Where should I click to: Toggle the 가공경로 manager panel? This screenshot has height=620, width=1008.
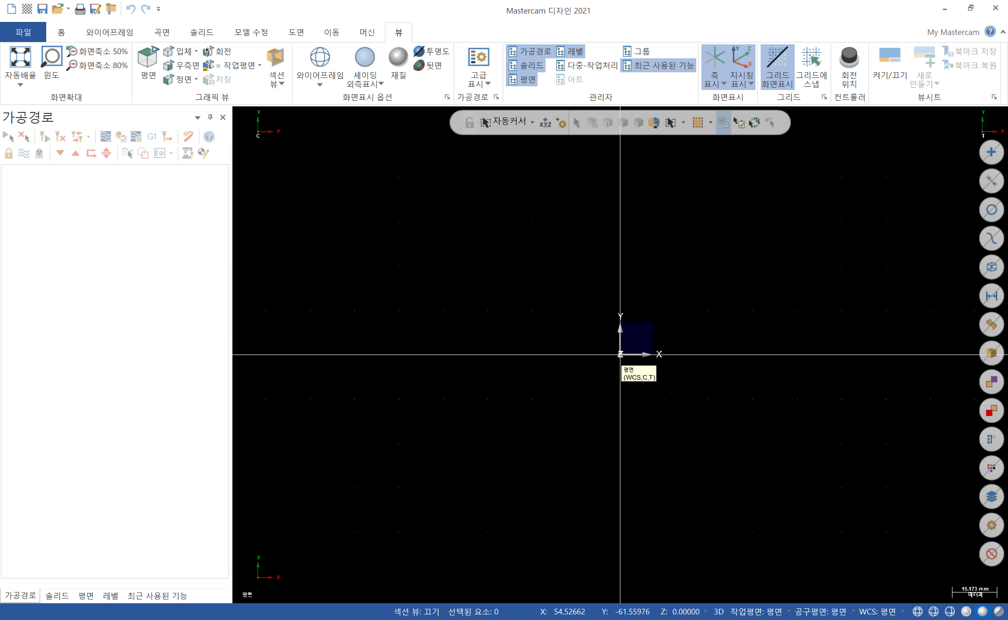[530, 51]
